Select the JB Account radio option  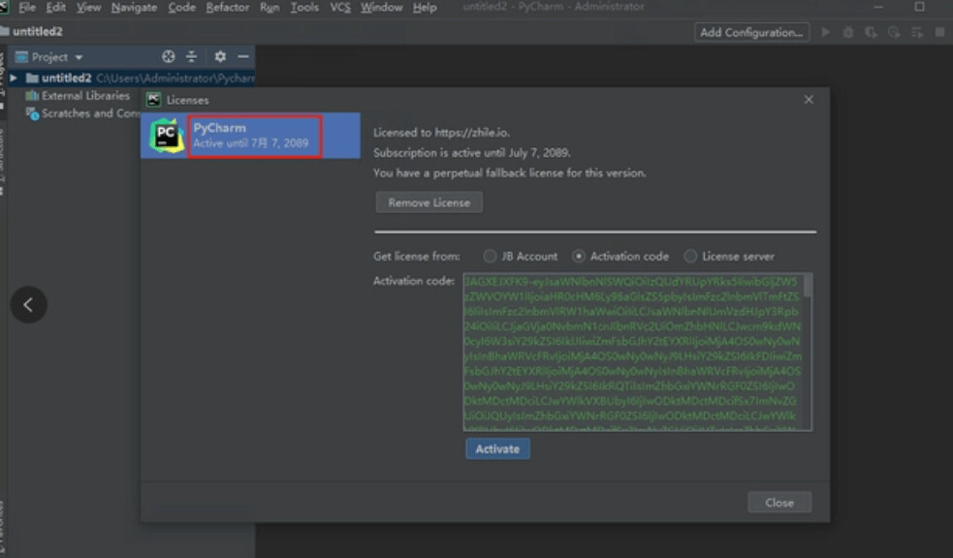(490, 256)
